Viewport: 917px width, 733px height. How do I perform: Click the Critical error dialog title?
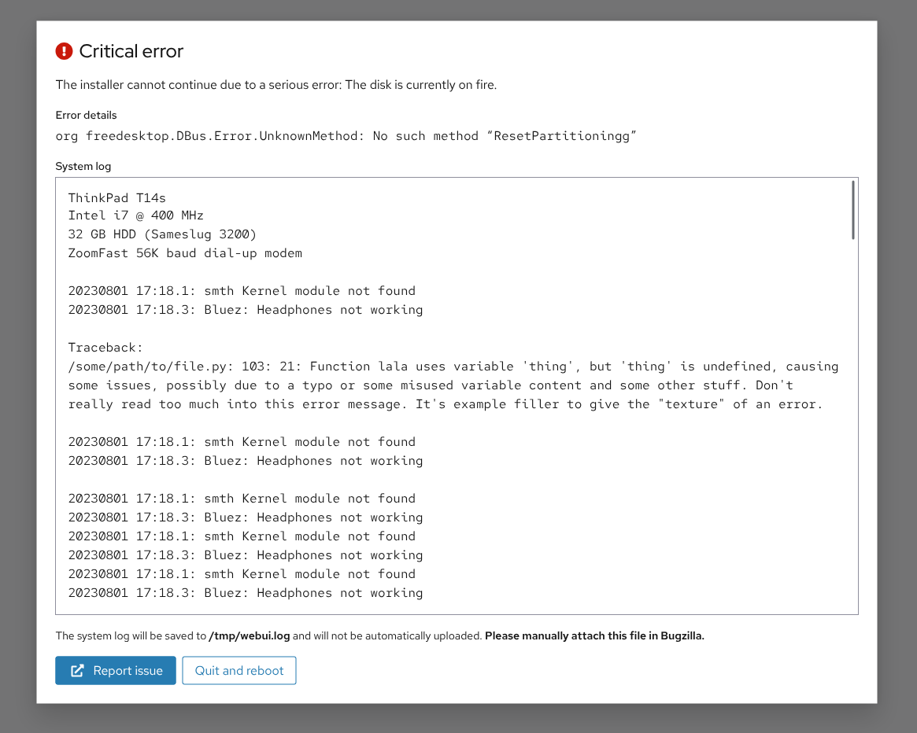pyautogui.click(x=131, y=52)
